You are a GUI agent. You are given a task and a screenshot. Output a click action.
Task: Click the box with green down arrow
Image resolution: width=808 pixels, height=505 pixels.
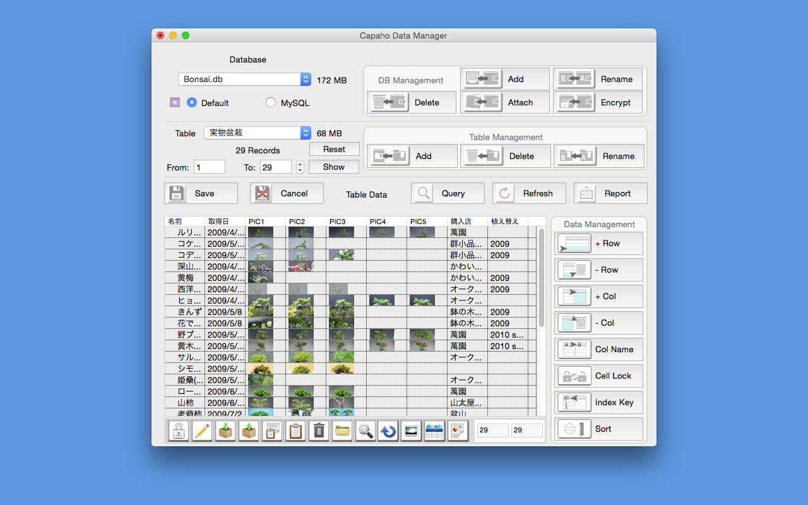coord(225,431)
